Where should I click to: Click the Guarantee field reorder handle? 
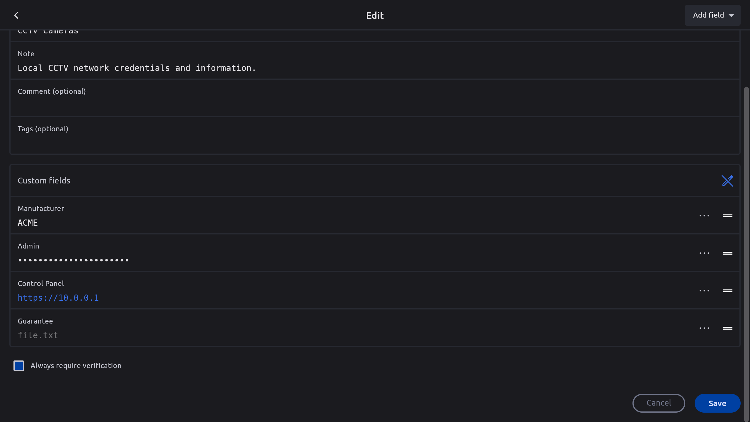click(x=728, y=328)
